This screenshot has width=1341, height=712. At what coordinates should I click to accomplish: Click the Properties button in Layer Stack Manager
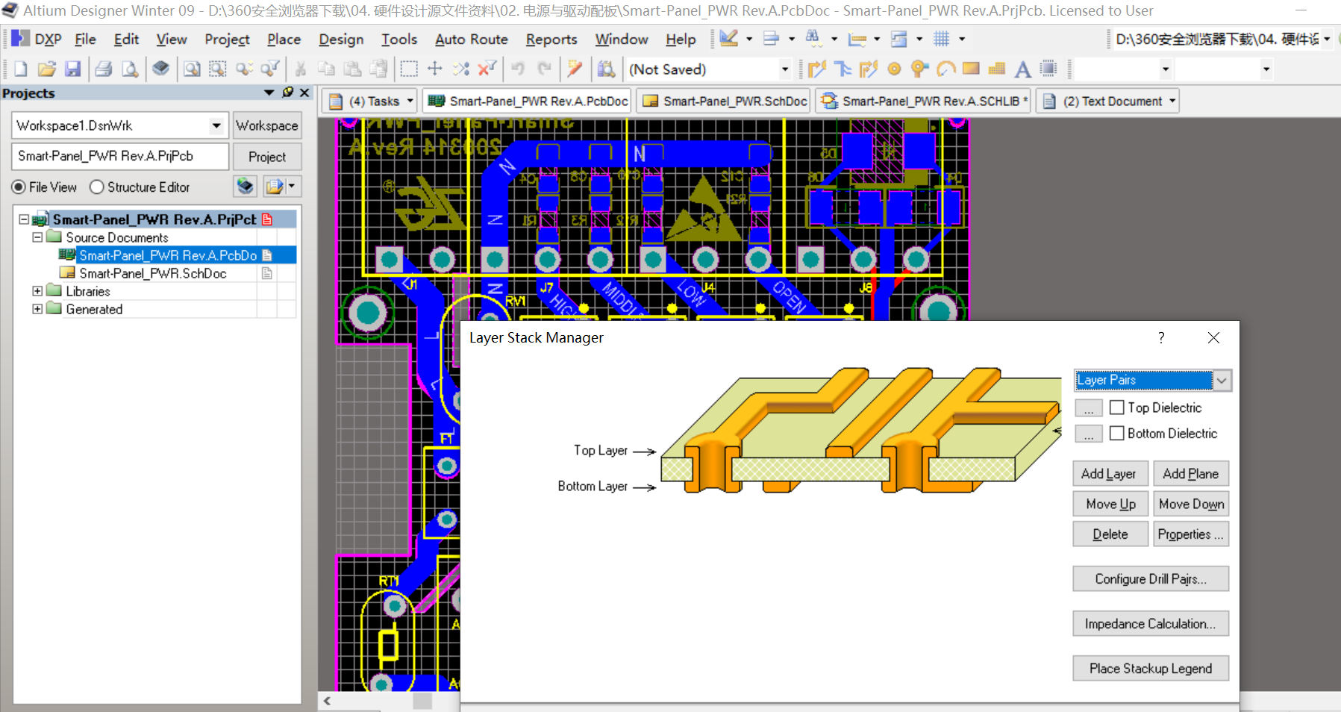1190,534
